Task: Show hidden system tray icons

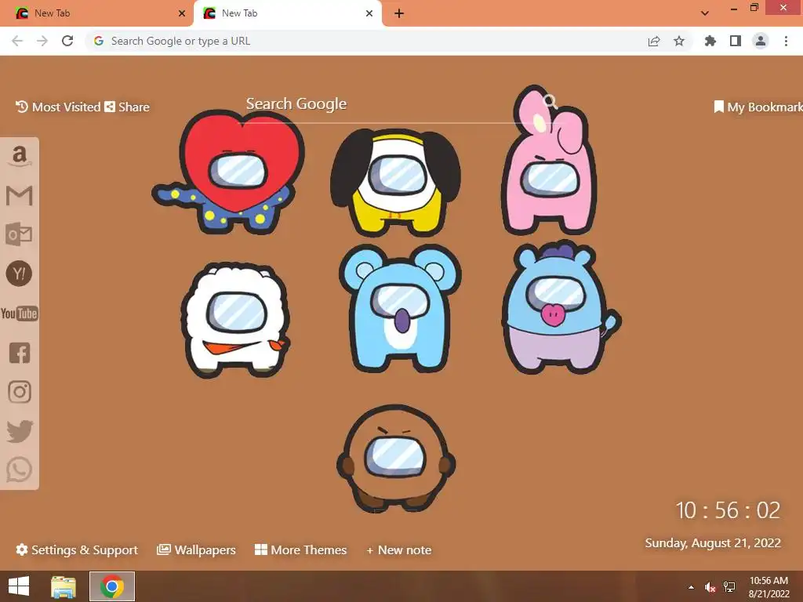Action: tap(691, 587)
